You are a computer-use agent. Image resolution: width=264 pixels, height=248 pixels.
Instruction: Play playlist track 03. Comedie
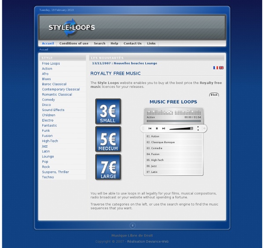pyautogui.click(x=174, y=148)
